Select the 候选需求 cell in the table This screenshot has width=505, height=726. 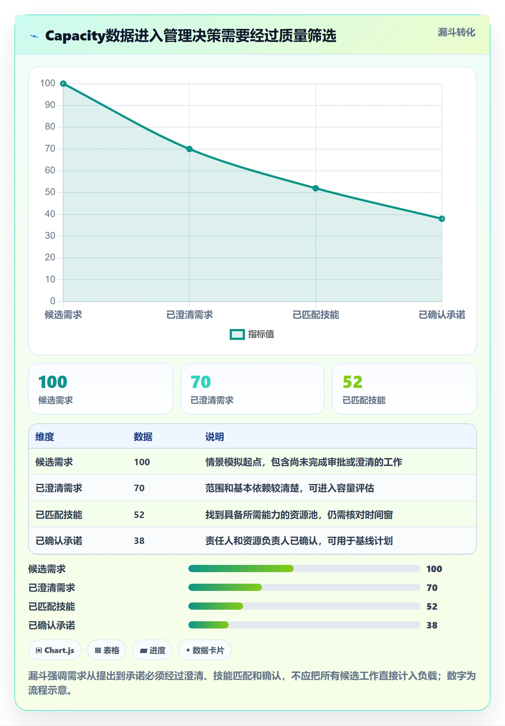[54, 462]
